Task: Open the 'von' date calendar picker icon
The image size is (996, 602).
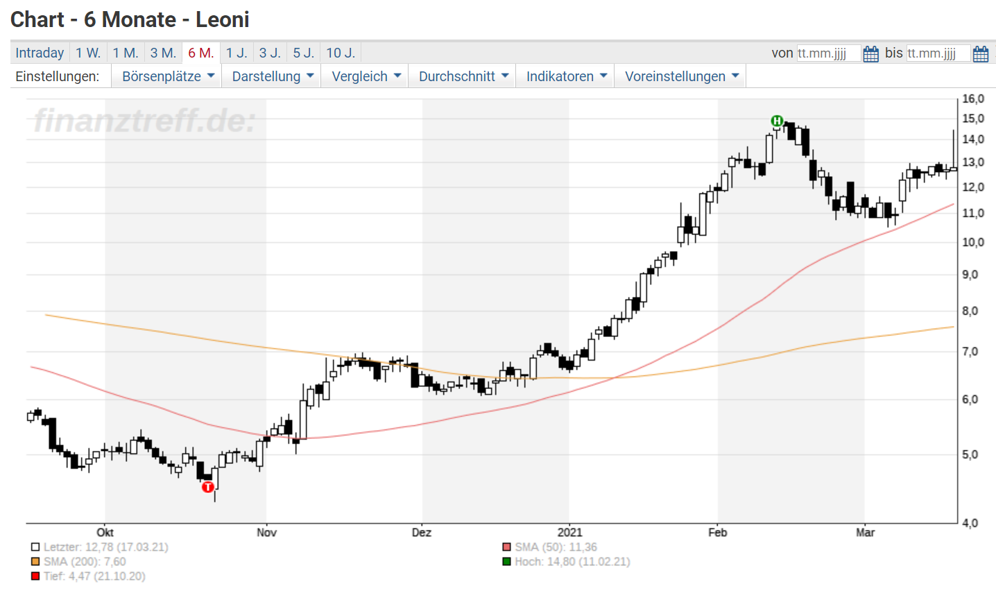Action: 871,53
